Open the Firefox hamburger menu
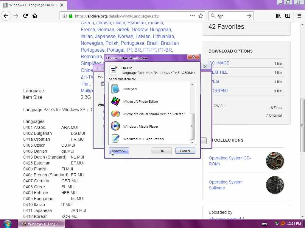This screenshot has height=228, width=305. tap(299, 16)
